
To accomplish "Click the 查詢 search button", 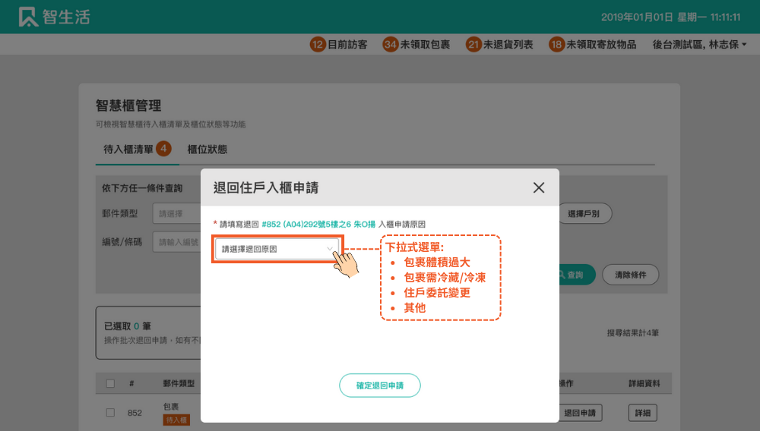I will pos(575,275).
